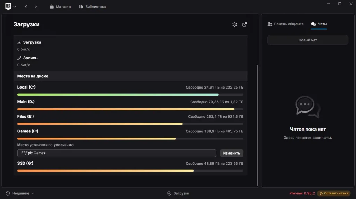
Task: Click the Изменить button
Action: [x=231, y=153]
